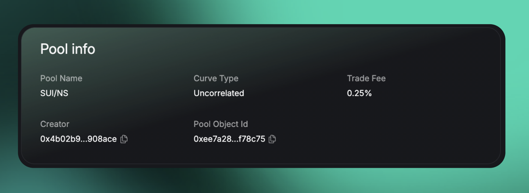Select the 0.25% trade fee value

(359, 93)
